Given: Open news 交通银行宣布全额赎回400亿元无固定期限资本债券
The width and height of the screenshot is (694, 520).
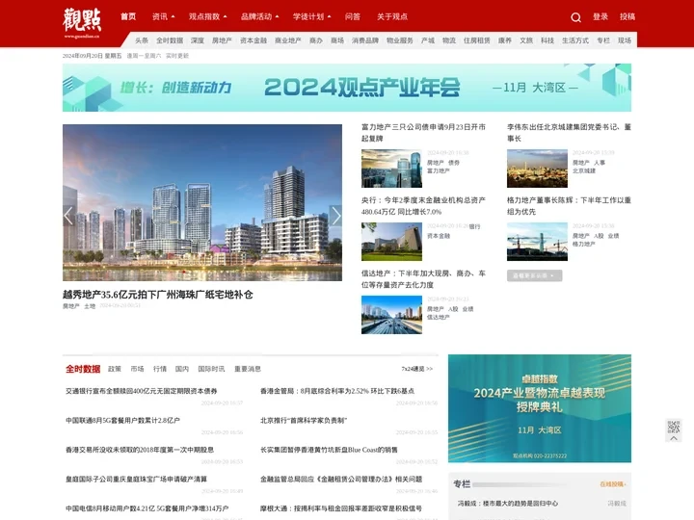Looking at the screenshot, I should click(141, 391).
